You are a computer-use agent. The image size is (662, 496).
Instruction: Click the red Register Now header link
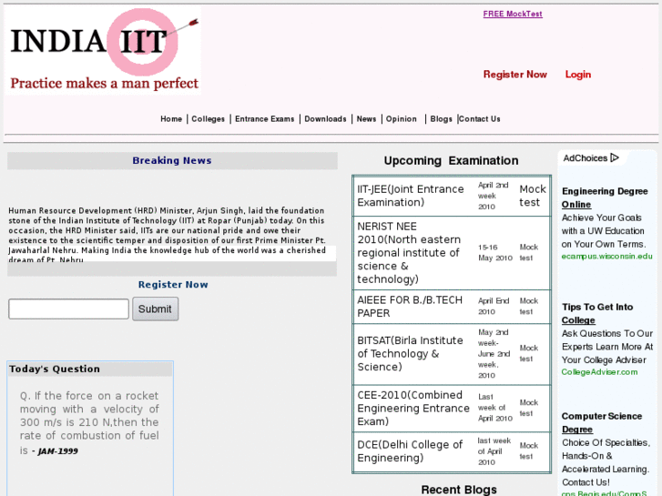[514, 75]
